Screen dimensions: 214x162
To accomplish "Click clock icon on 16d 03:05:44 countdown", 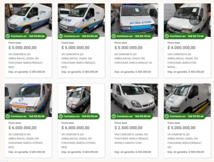I will coord(61,36).
